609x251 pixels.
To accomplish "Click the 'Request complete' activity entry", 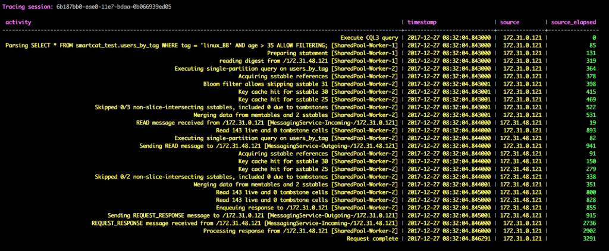I will (372, 239).
